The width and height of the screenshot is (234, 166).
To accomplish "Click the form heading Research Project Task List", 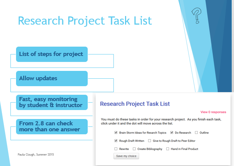I will click(135, 104).
